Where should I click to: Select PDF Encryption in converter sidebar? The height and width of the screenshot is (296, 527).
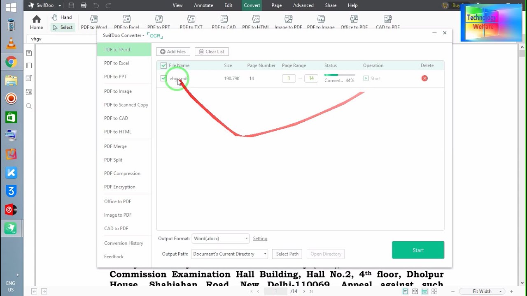(x=120, y=187)
